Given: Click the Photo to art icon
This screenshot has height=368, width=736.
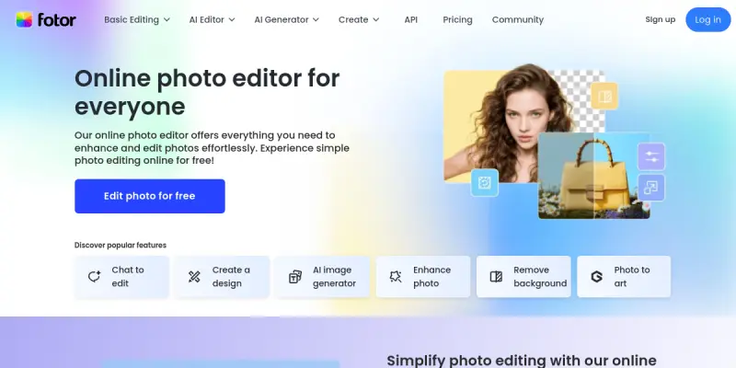Looking at the screenshot, I should coord(596,277).
